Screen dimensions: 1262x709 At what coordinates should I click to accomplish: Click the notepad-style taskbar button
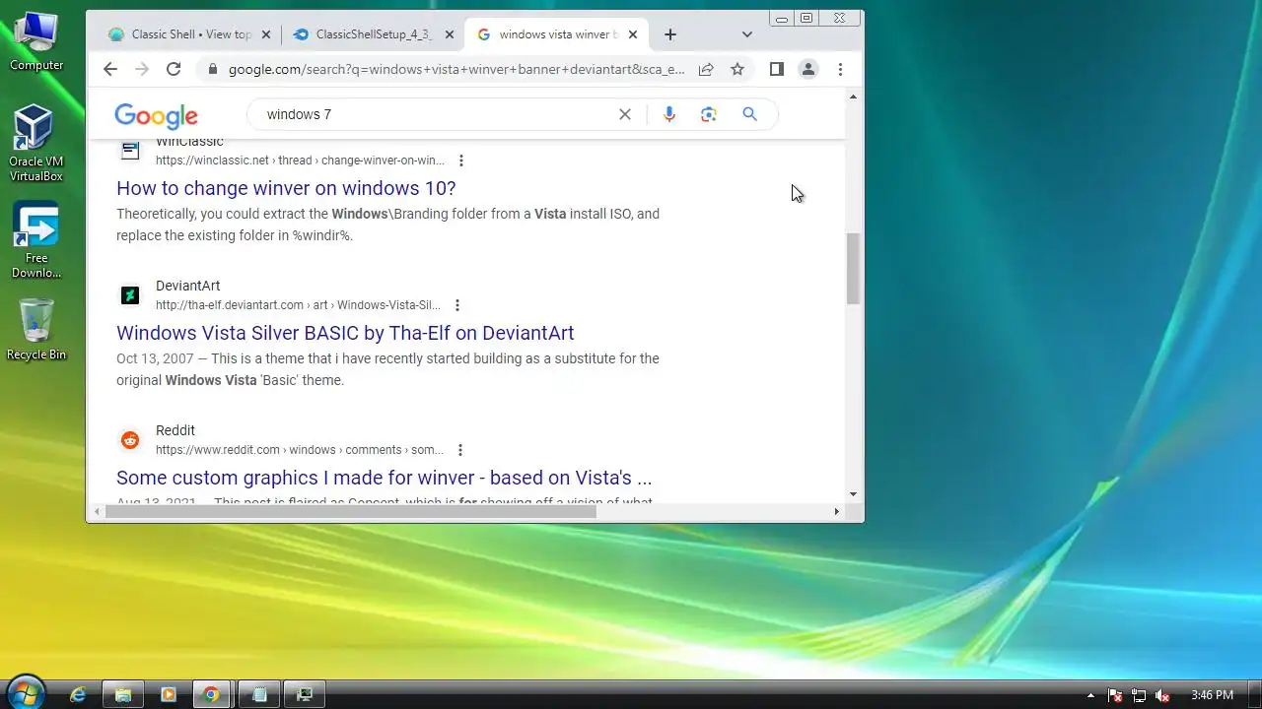[x=259, y=694]
